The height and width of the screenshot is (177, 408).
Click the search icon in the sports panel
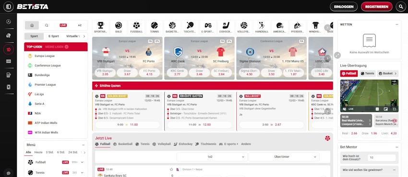point(47,25)
